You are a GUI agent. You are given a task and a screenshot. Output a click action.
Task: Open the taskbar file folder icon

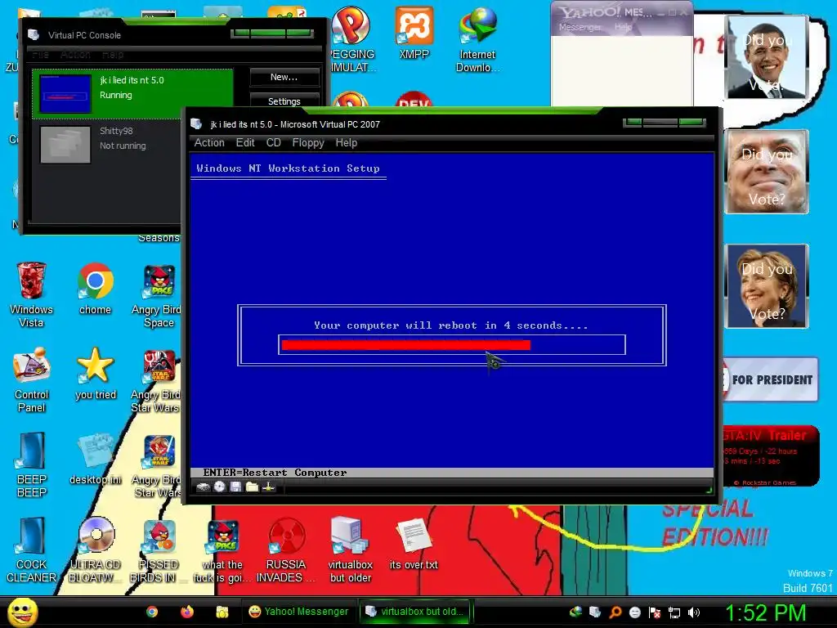[222, 612]
